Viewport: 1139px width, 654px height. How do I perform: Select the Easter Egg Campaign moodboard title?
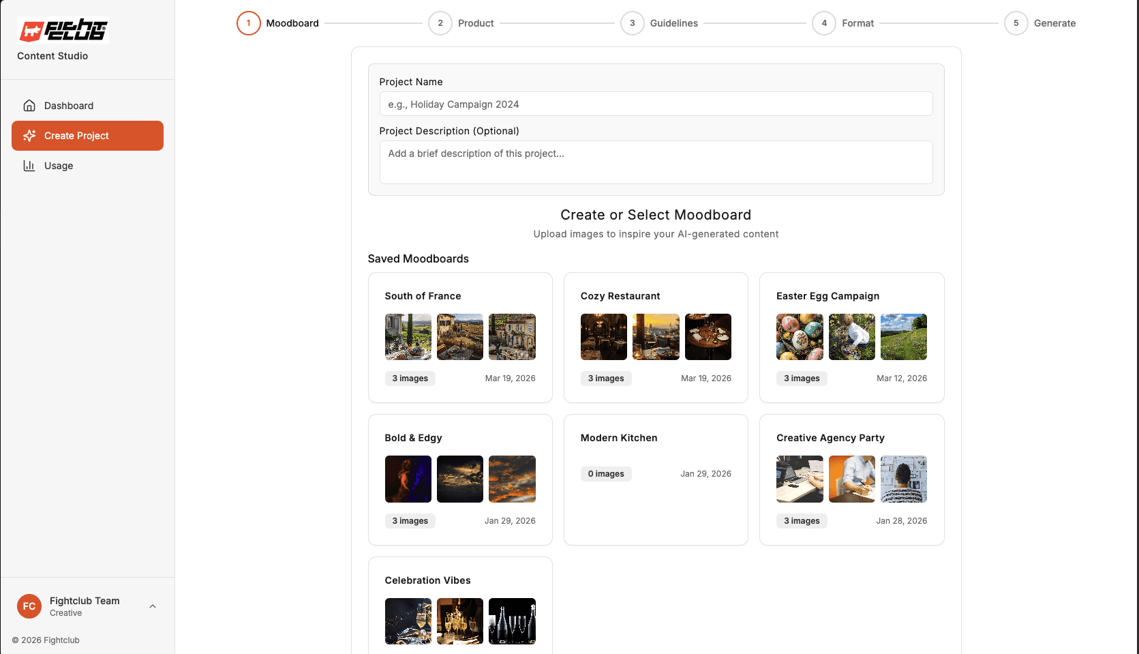[x=827, y=296]
